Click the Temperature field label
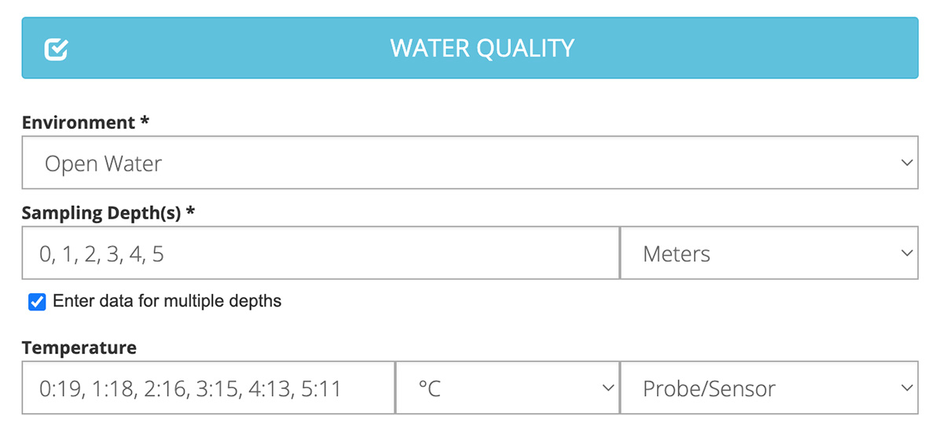 pyautogui.click(x=79, y=347)
